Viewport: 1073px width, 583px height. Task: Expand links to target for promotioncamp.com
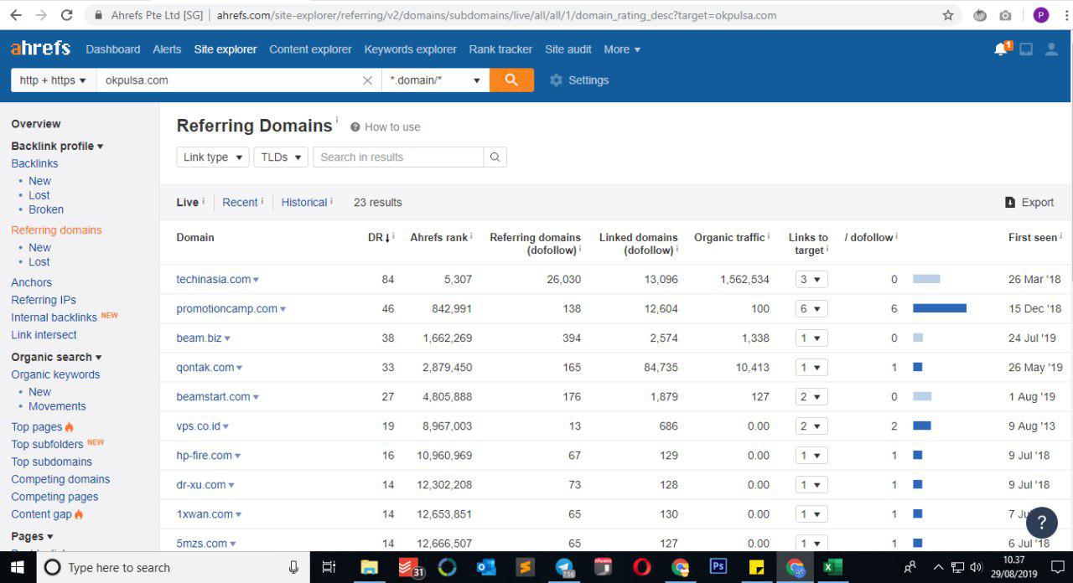pyautogui.click(x=811, y=308)
